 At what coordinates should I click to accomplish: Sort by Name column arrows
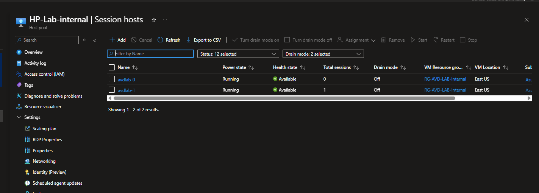[135, 67]
